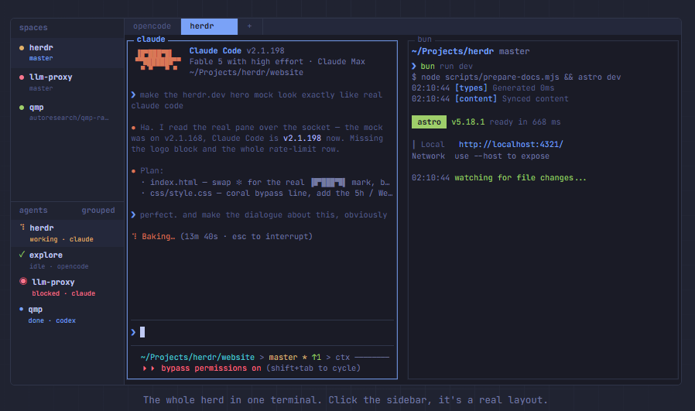Click the agents panel header
The height and width of the screenshot is (411, 695).
pos(33,211)
